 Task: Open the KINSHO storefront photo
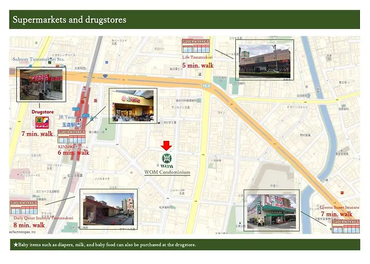pyautogui.click(x=133, y=106)
